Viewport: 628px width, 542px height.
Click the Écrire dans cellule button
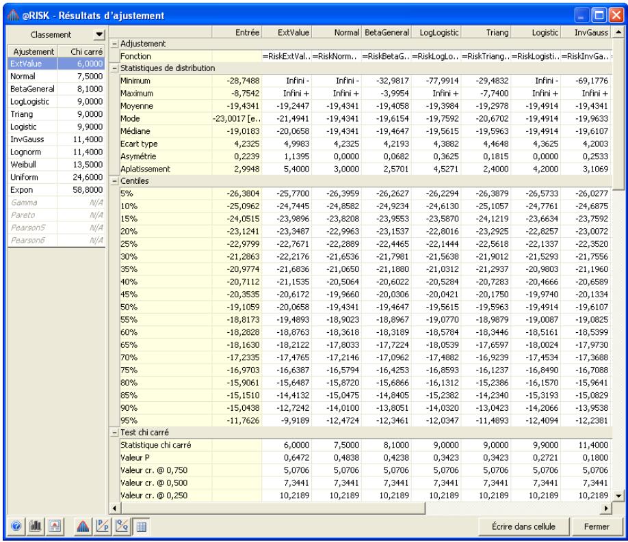pyautogui.click(x=523, y=527)
